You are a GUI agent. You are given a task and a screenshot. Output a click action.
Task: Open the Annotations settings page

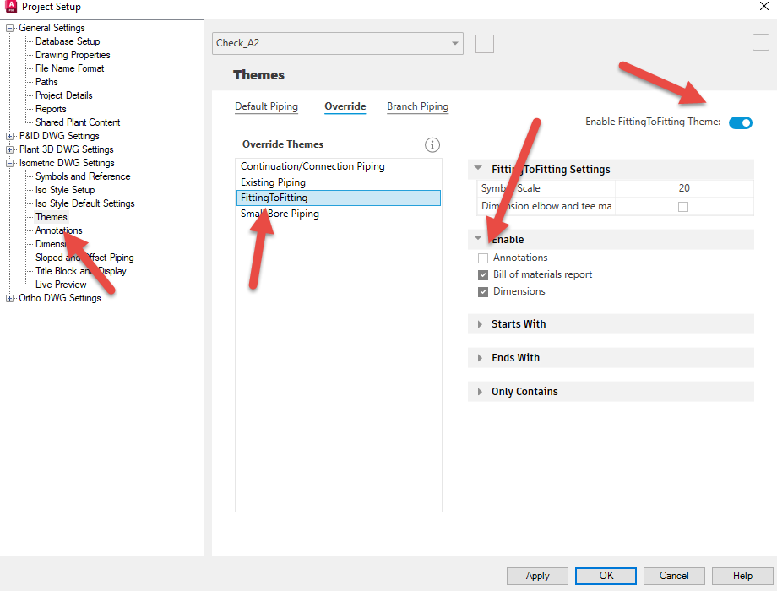tap(57, 230)
